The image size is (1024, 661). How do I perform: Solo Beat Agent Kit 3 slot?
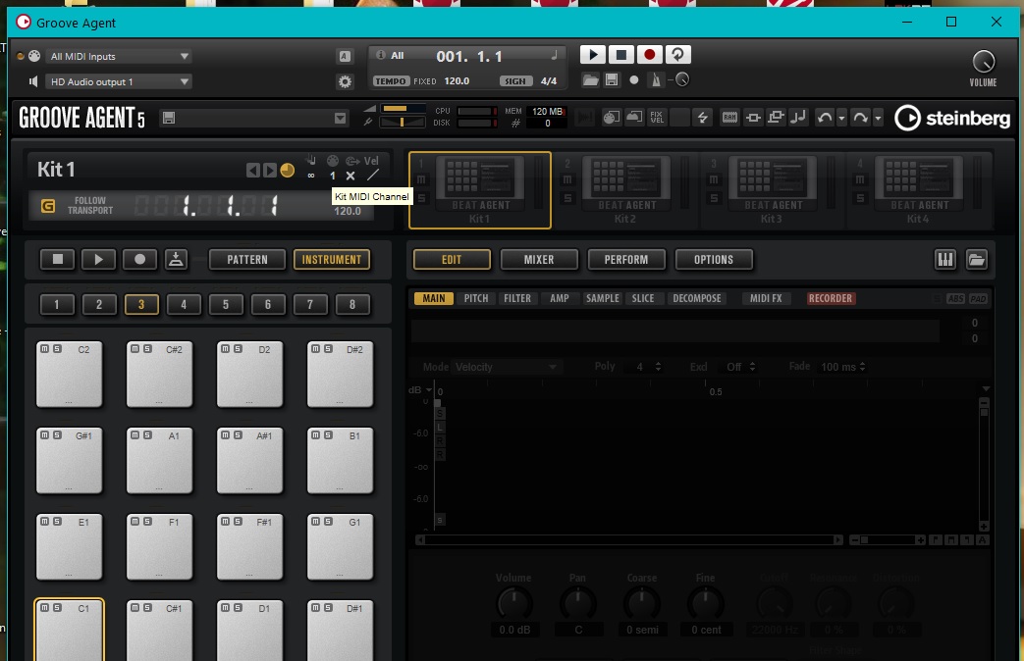[714, 198]
